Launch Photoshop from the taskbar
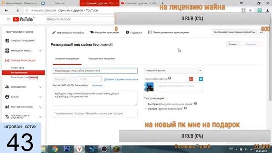 coord(67,149)
